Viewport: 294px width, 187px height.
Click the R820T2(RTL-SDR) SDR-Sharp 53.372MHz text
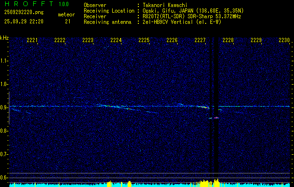[192, 16]
